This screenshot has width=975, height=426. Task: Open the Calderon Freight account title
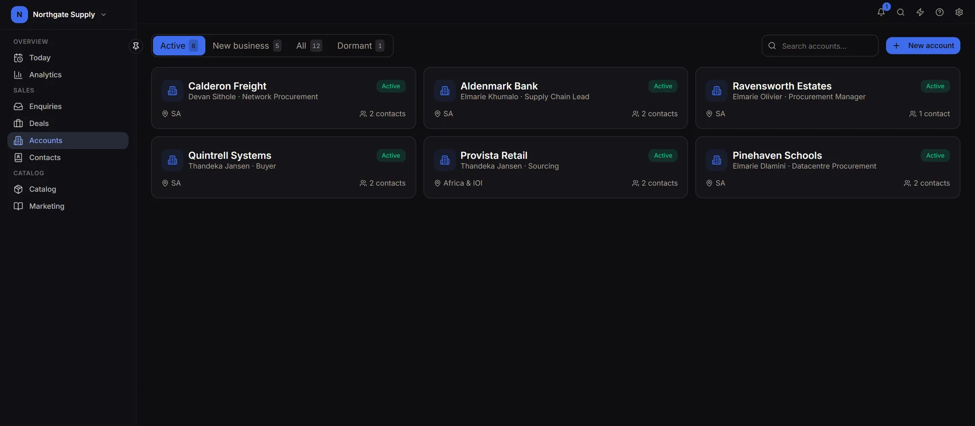click(227, 86)
